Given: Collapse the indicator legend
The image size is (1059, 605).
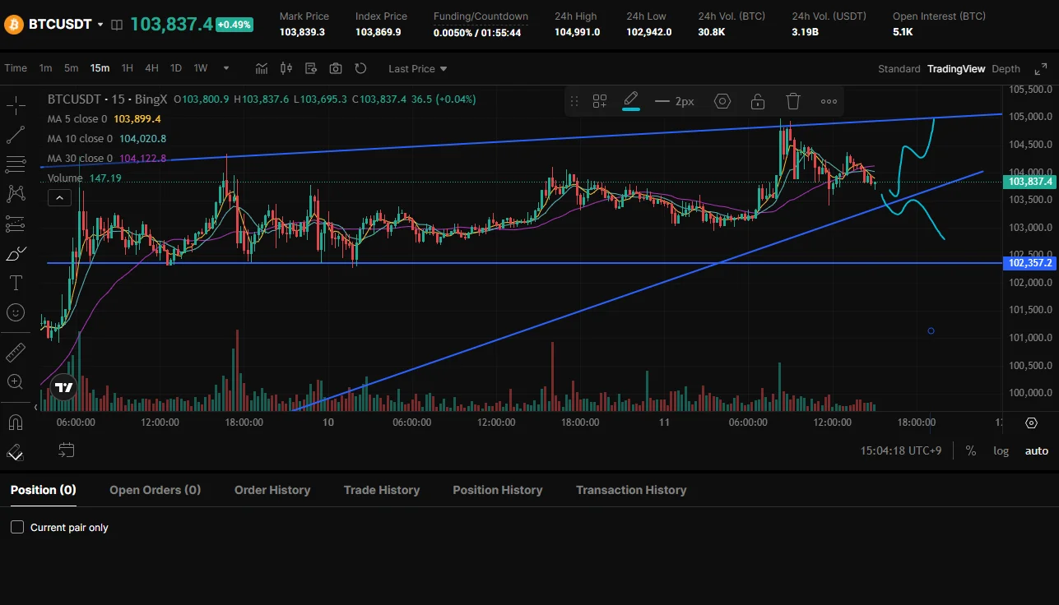Looking at the screenshot, I should (59, 197).
